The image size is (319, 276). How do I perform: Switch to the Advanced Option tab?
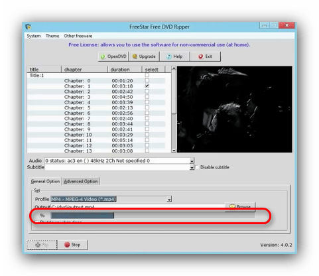point(81,181)
